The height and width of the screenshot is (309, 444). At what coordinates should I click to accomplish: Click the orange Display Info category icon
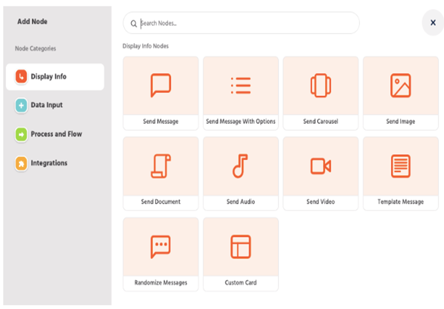point(21,77)
